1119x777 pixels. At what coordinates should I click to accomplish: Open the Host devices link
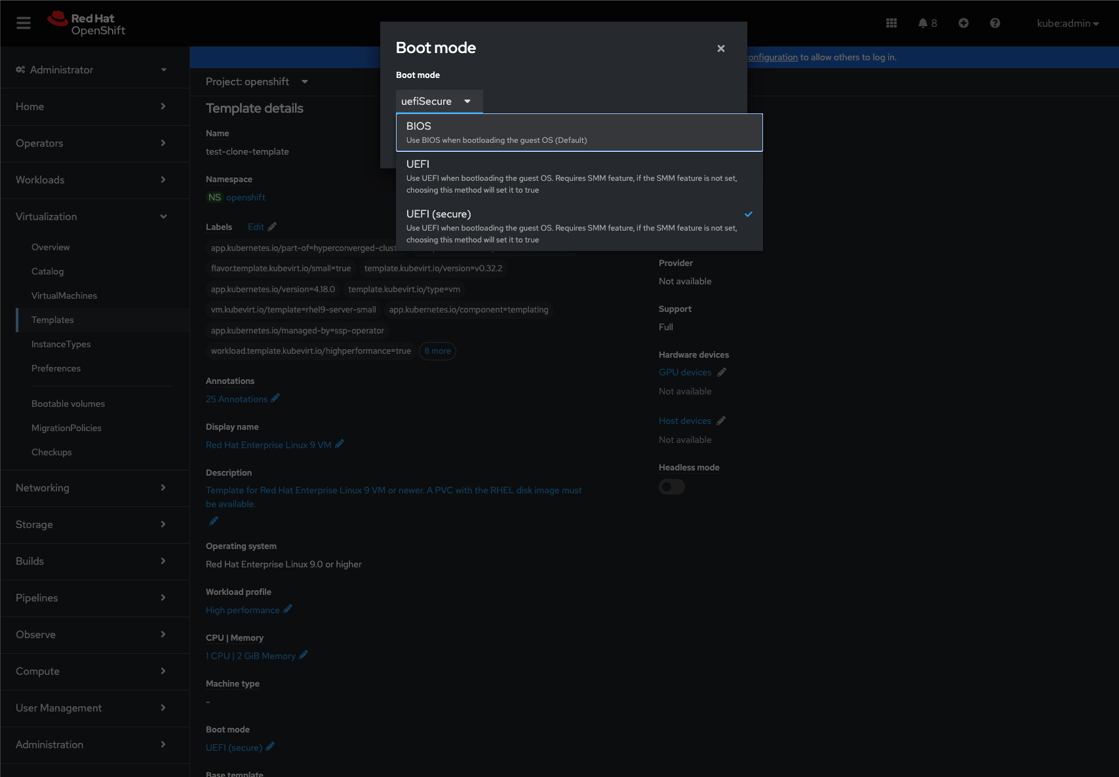point(685,421)
